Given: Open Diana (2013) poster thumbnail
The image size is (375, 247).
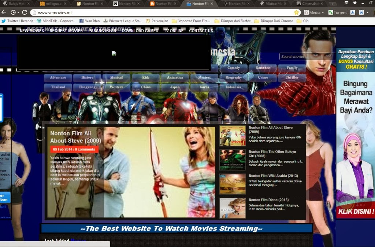Looking at the screenshot, I should pos(233,208).
